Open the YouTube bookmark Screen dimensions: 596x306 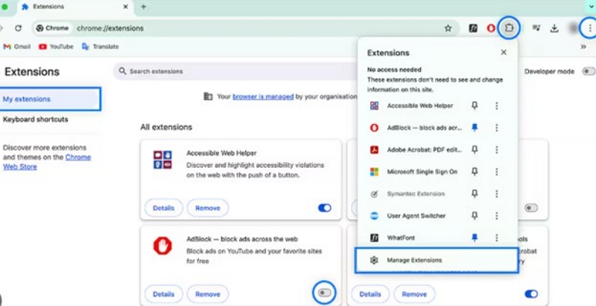click(x=56, y=47)
